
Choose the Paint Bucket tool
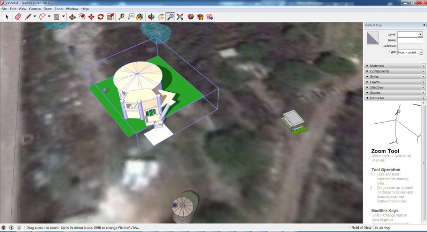tap(140, 17)
